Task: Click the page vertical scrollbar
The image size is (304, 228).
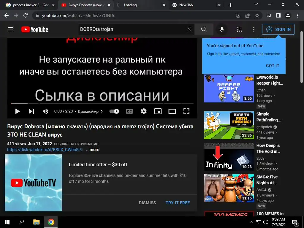Action: coord(302,57)
